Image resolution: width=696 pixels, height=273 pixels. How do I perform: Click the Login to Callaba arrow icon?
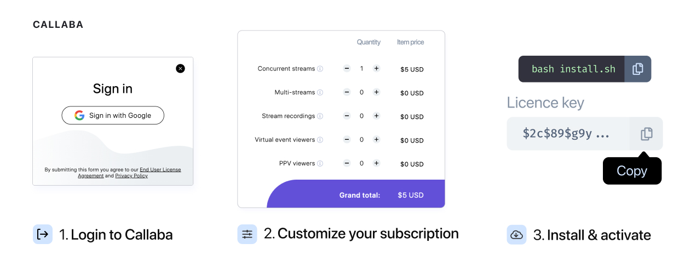(x=42, y=234)
